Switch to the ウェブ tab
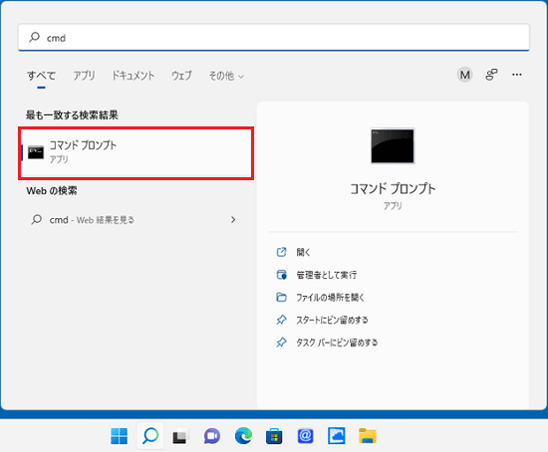Image resolution: width=548 pixels, height=452 pixels. pos(181,76)
